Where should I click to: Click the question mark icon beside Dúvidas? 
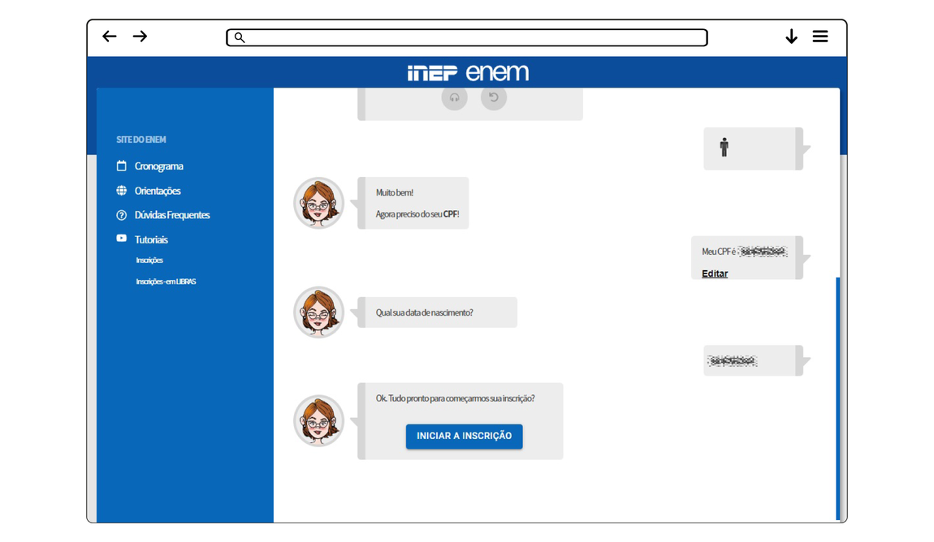click(122, 215)
